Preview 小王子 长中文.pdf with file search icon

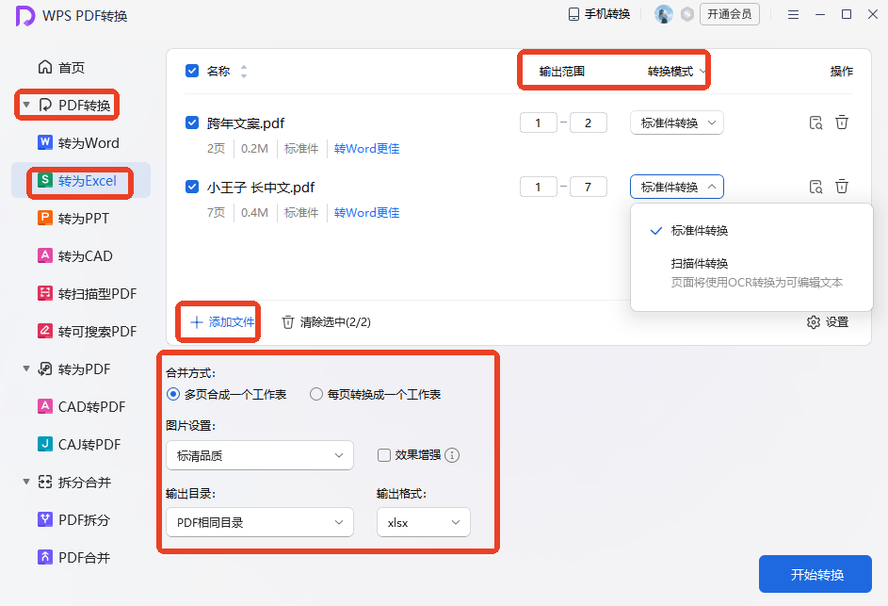tap(815, 187)
